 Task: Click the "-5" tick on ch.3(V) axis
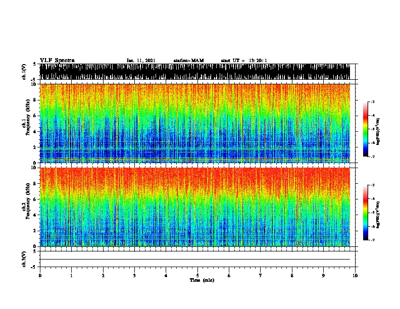tap(33, 267)
